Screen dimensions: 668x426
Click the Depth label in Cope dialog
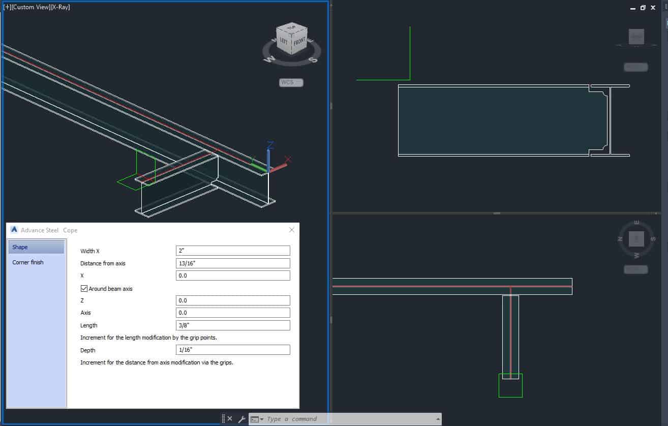point(88,350)
